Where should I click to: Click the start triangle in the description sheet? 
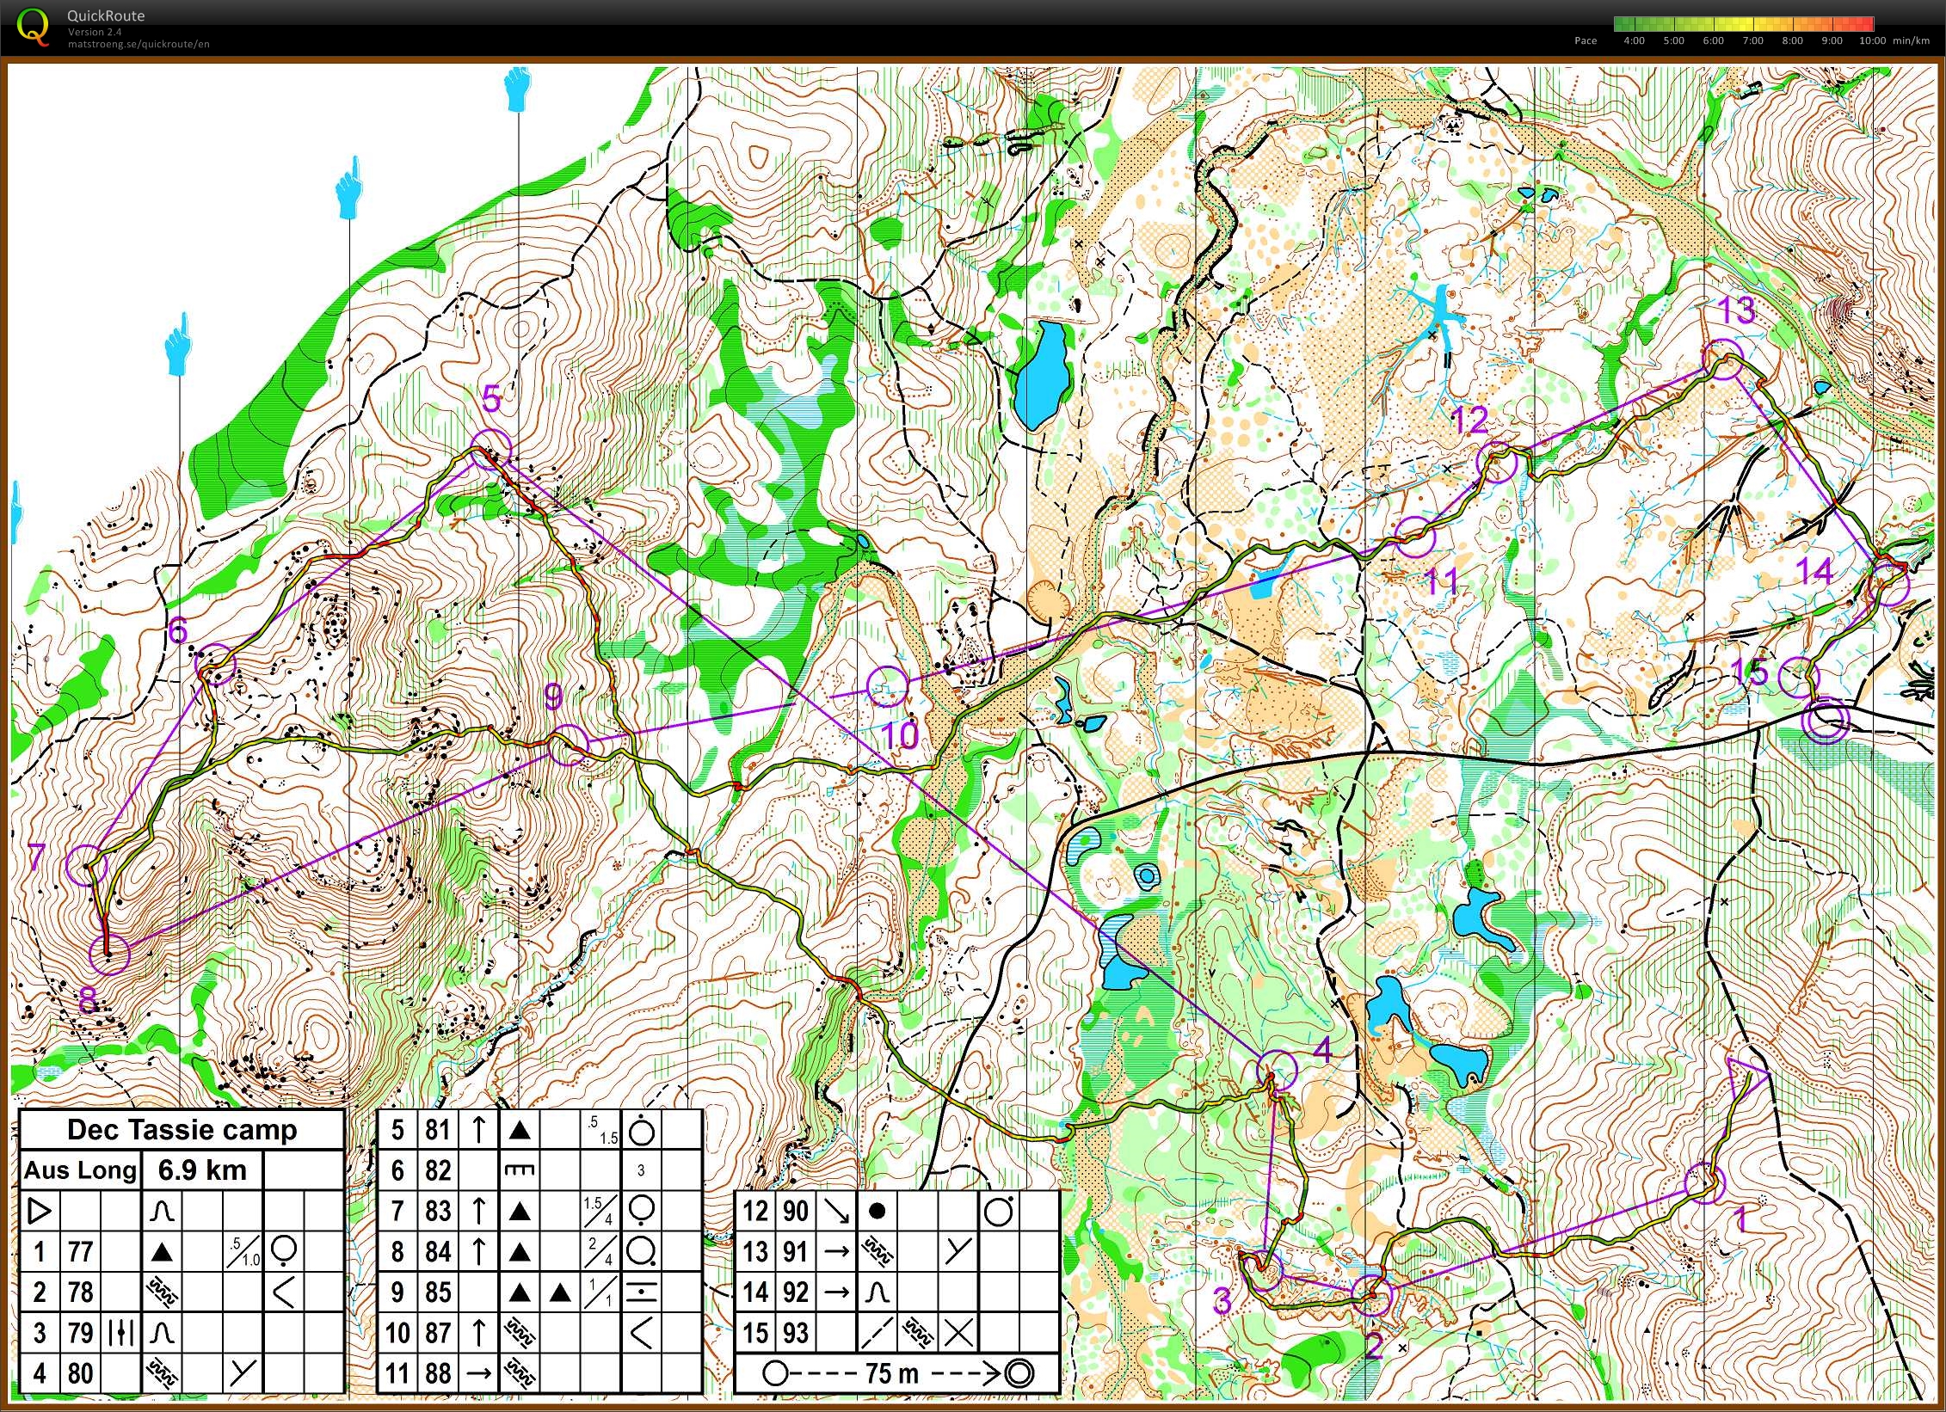[x=39, y=1211]
